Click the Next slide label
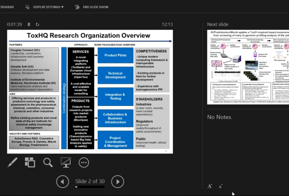This screenshot has height=196, width=289. coord(218,24)
